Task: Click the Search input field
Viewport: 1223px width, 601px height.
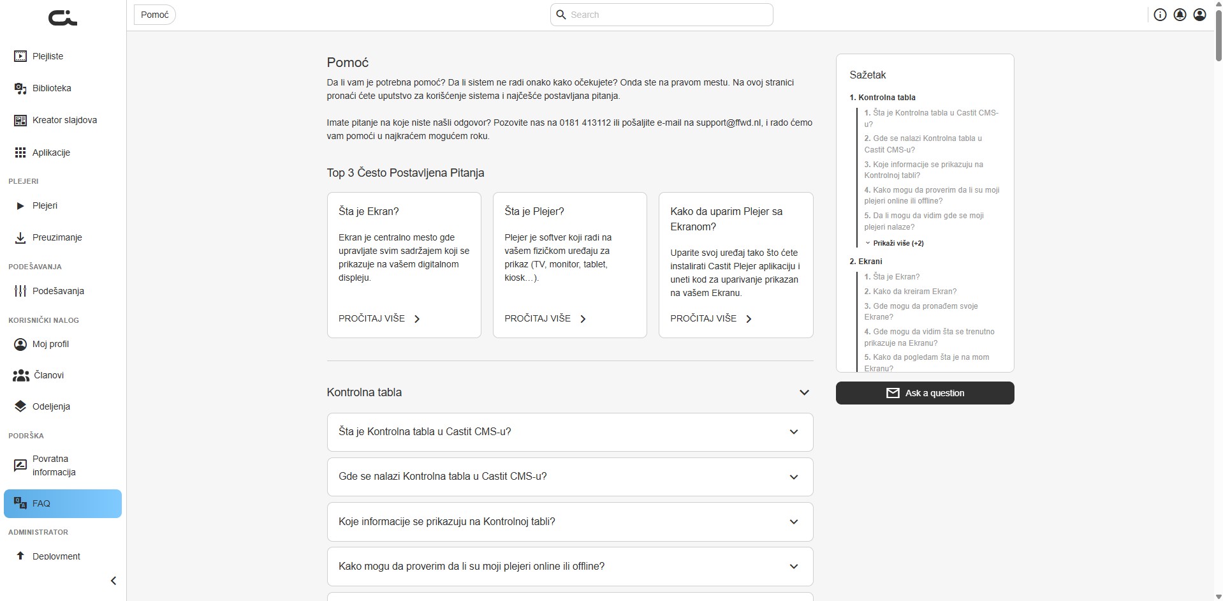Action: coord(662,15)
